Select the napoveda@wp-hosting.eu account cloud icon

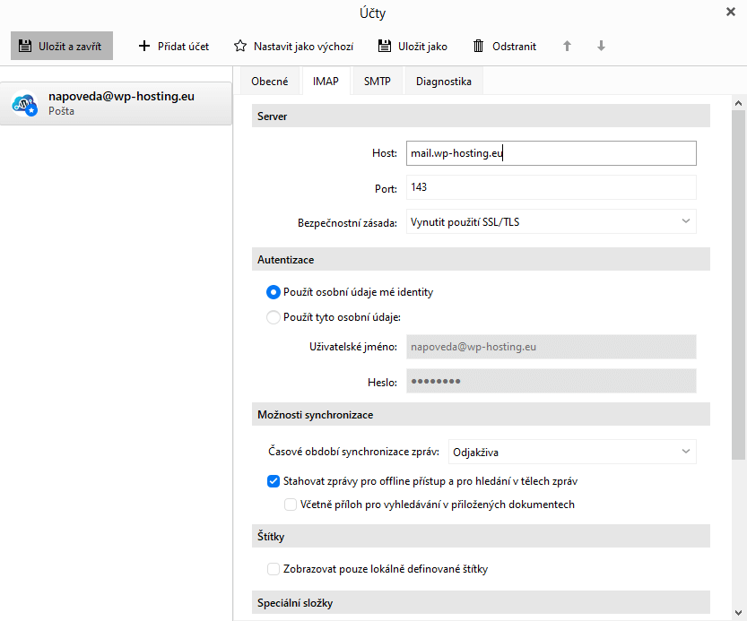click(x=23, y=104)
